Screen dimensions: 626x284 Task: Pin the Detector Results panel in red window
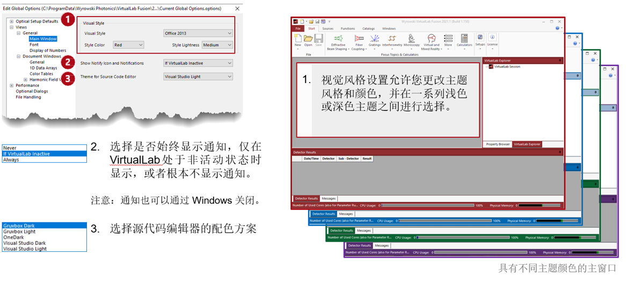[x=560, y=152]
